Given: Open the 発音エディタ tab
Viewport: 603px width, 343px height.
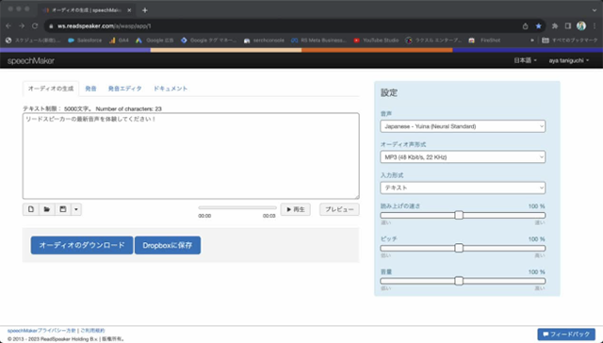Looking at the screenshot, I should (125, 89).
